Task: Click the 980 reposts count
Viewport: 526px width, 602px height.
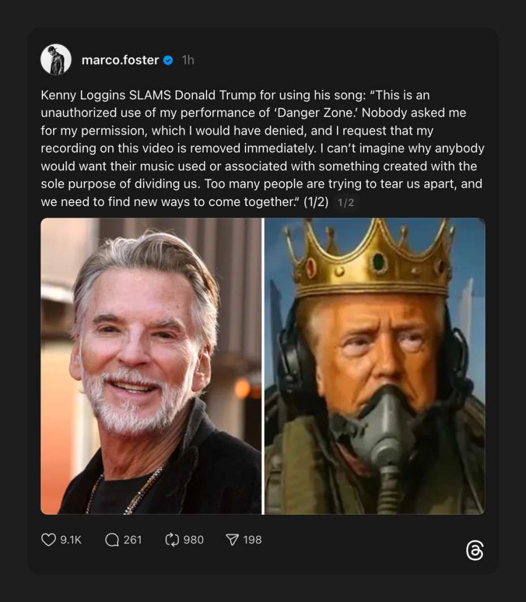Action: (x=192, y=540)
